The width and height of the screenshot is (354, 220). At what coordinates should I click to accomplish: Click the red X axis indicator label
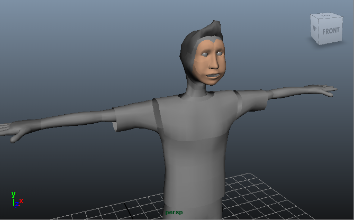[x=21, y=200]
